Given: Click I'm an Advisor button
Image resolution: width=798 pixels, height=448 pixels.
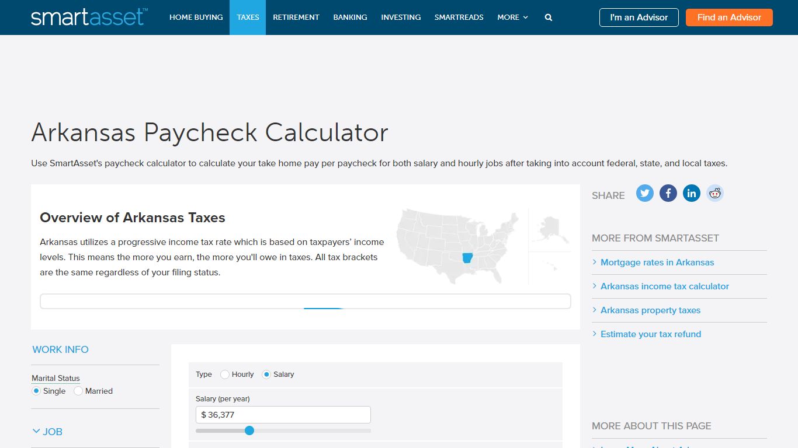Looking at the screenshot, I should 639,17.
